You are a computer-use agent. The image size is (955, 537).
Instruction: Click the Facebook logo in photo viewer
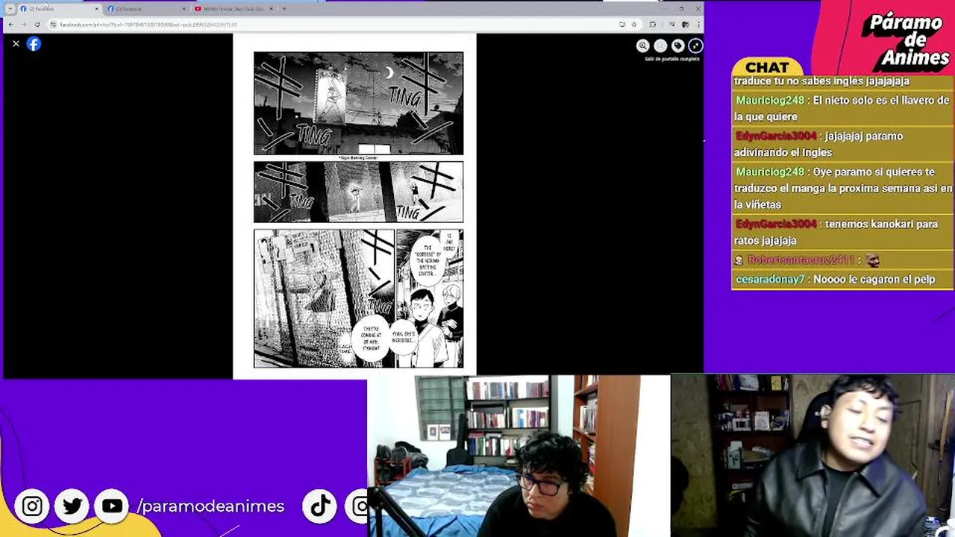(x=34, y=44)
